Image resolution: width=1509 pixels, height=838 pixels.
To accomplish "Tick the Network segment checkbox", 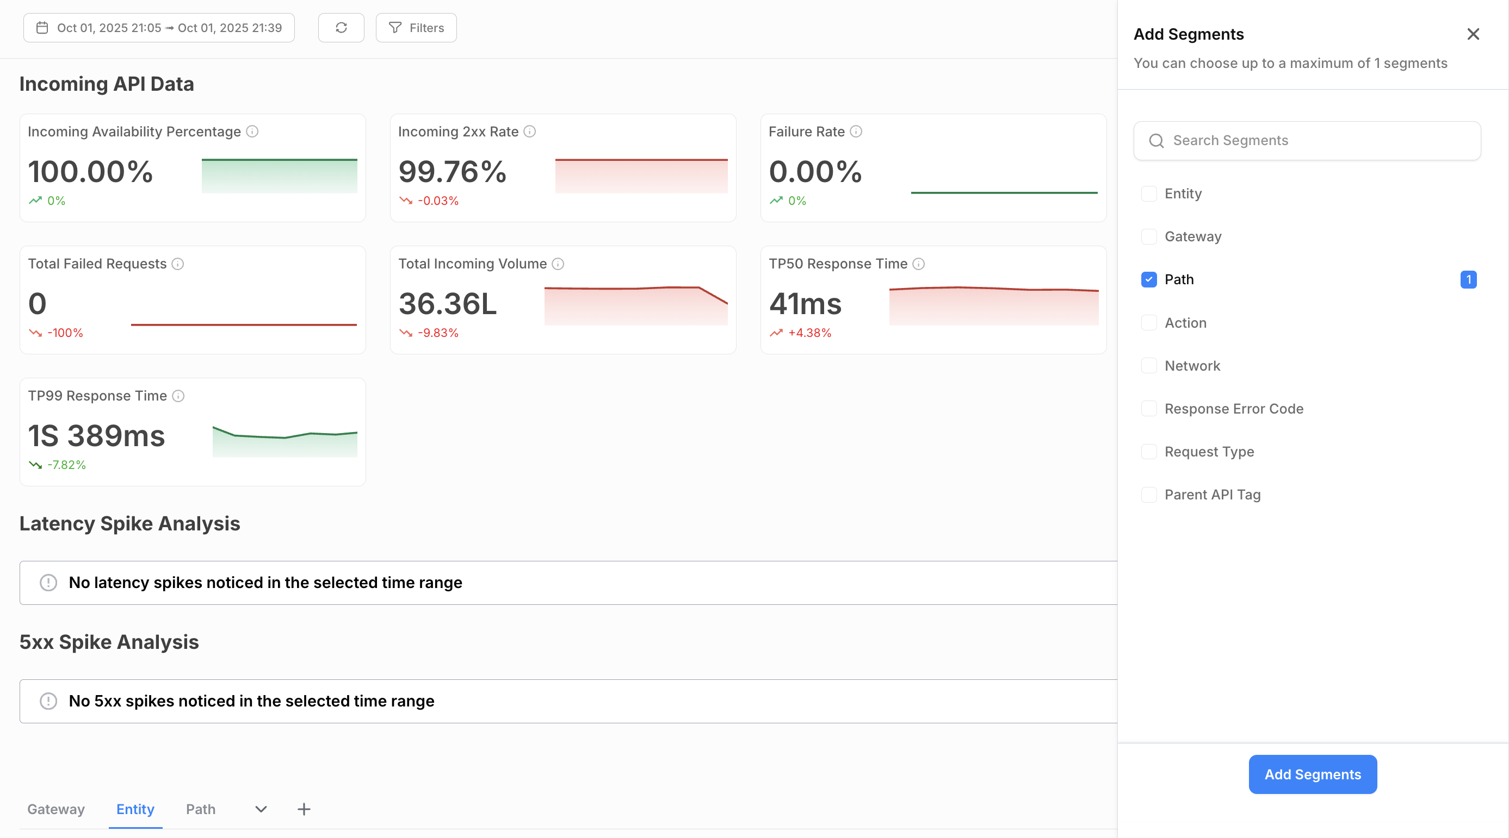I will coord(1149,366).
